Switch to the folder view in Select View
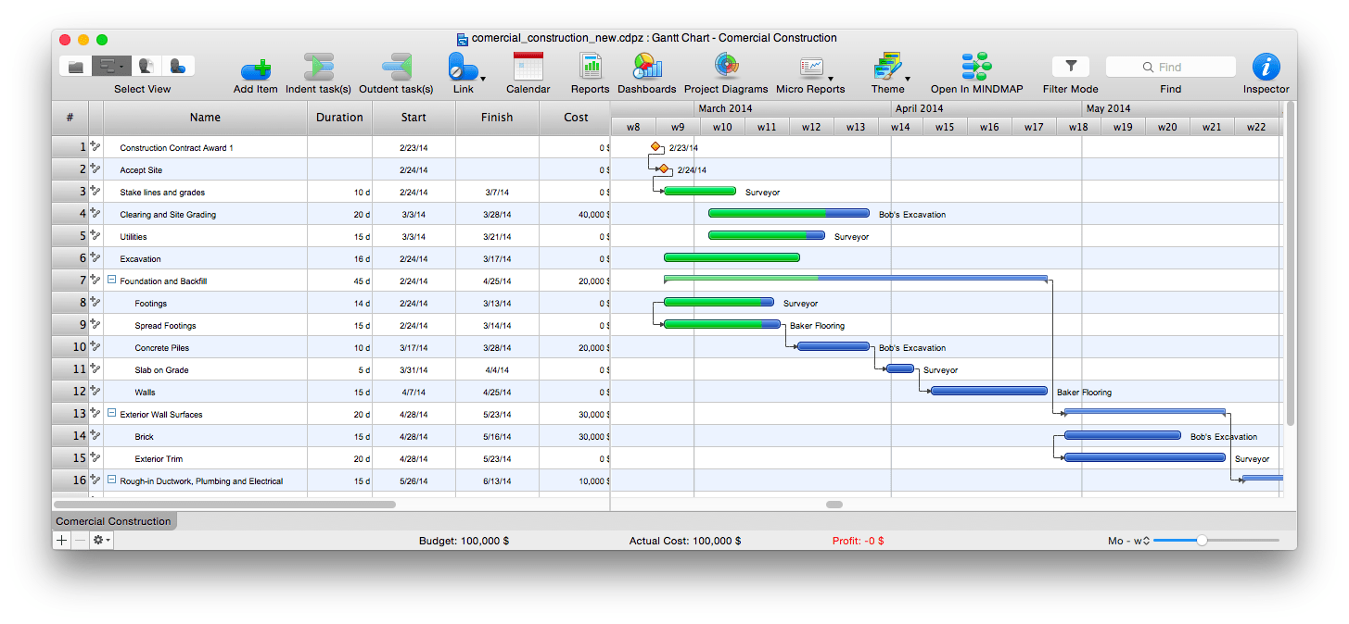The image size is (1349, 624). [x=76, y=65]
